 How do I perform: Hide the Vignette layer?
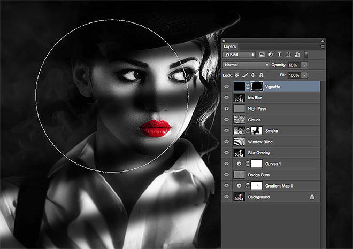pos(227,86)
